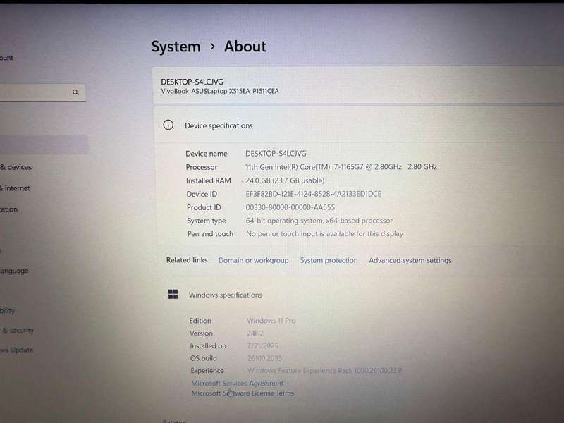
Task: Click the 11th Gen Intel Core i7-1165G7 processor value
Action: point(341,167)
